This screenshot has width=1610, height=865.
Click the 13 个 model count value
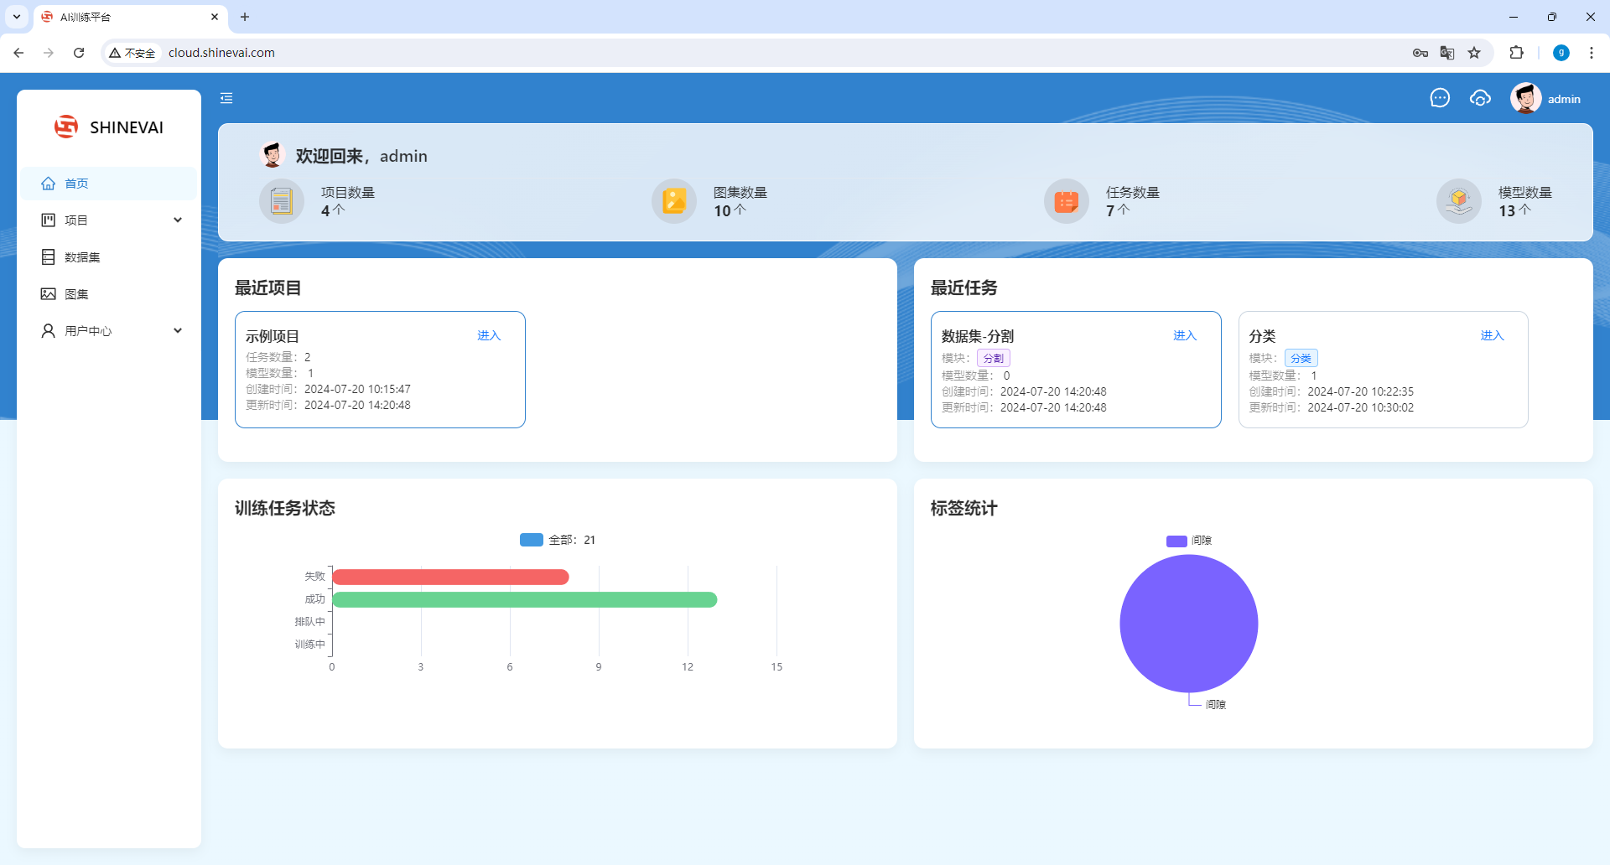pos(1514,210)
